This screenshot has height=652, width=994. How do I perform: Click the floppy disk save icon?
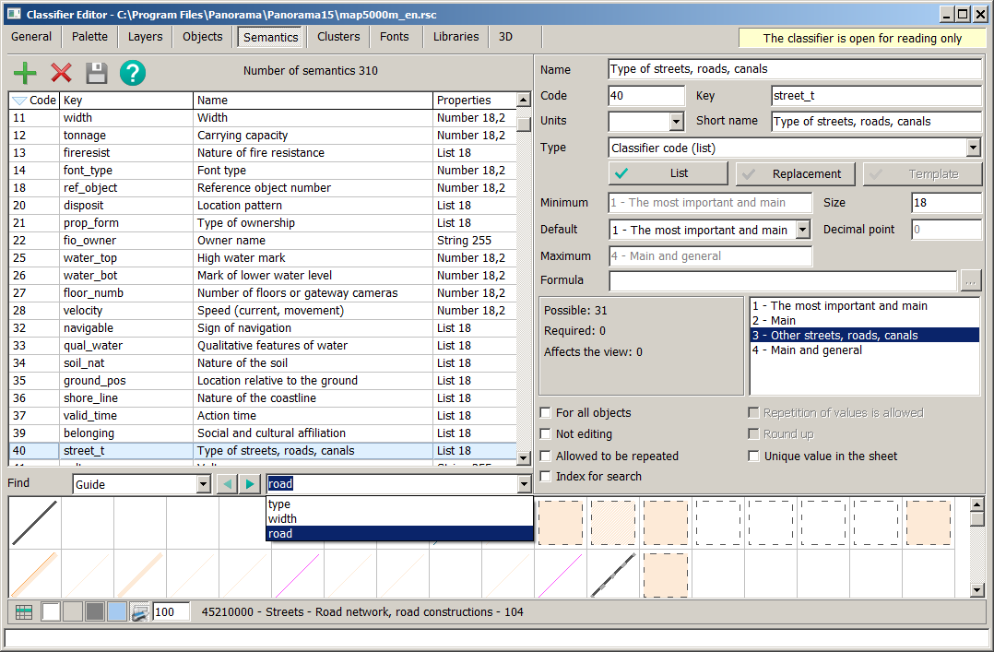(x=97, y=74)
